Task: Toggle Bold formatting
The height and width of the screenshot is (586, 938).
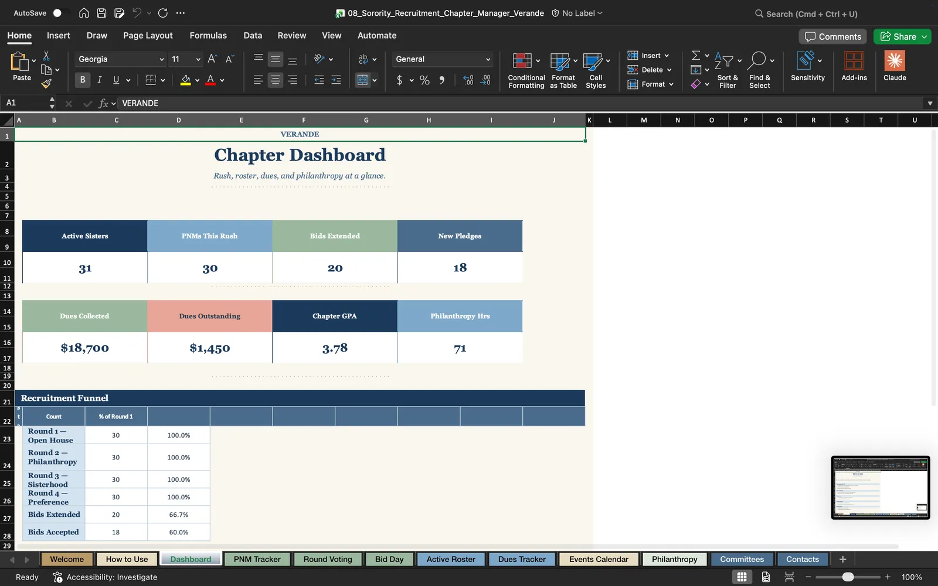Action: pyautogui.click(x=82, y=80)
